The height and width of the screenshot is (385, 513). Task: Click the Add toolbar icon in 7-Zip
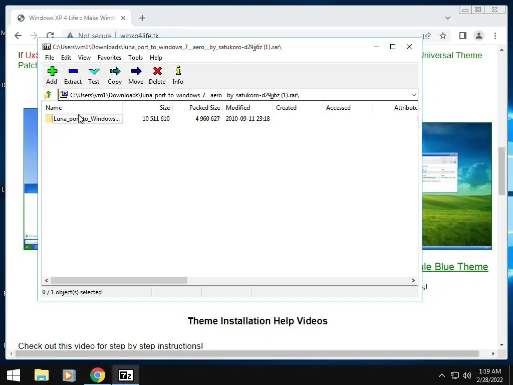[52, 75]
